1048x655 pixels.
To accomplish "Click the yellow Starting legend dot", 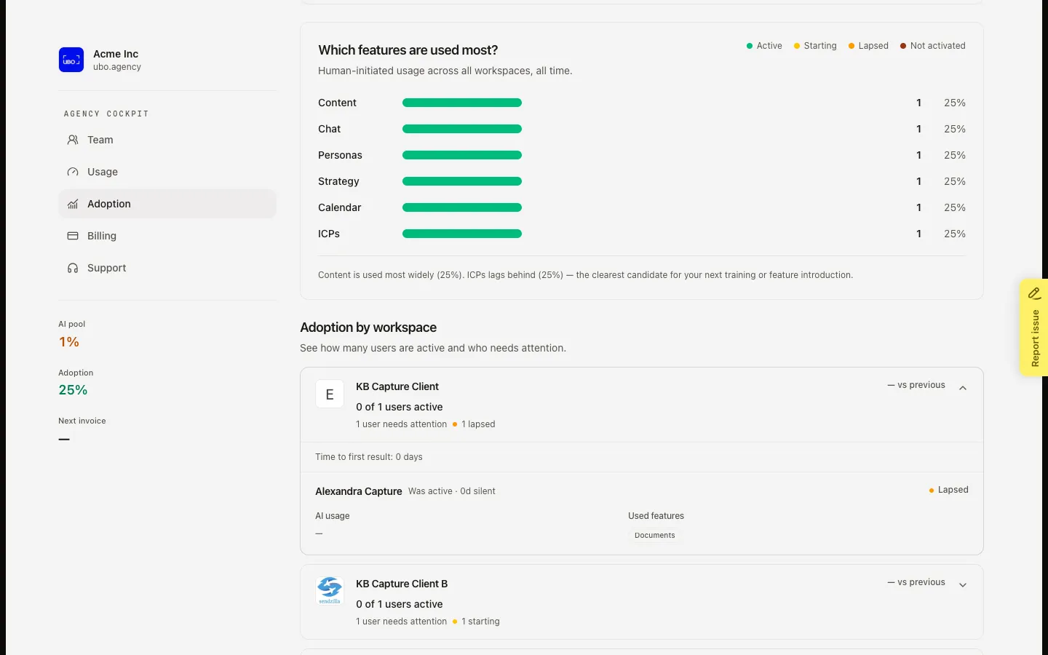I will coord(797,46).
